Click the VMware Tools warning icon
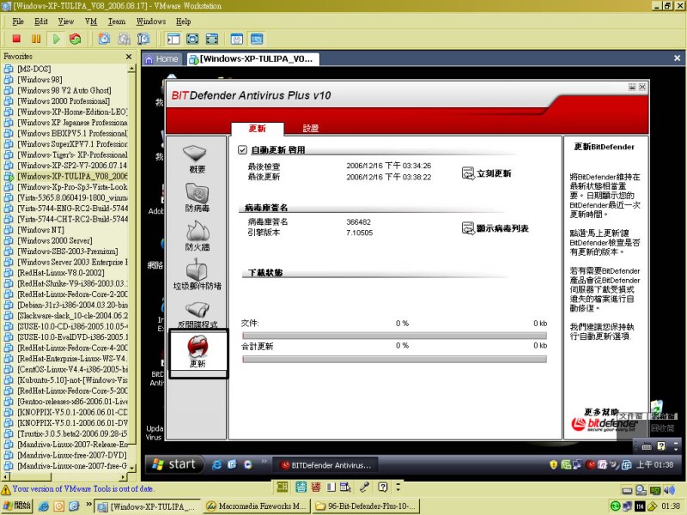Image resolution: width=687 pixels, height=515 pixels. point(6,489)
